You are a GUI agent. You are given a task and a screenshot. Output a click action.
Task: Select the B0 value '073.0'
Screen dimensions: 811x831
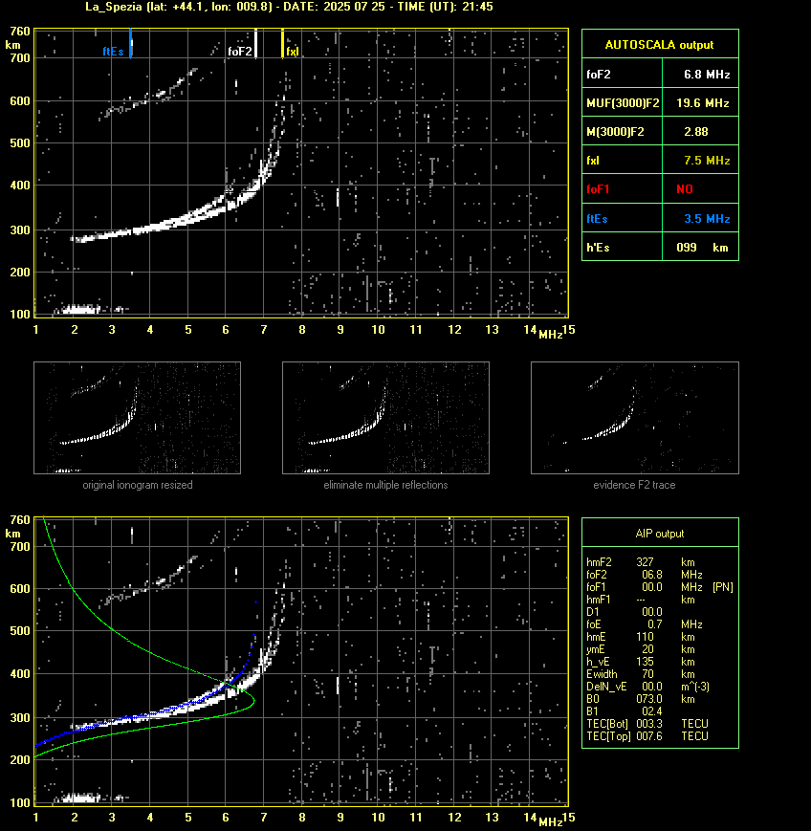point(649,699)
